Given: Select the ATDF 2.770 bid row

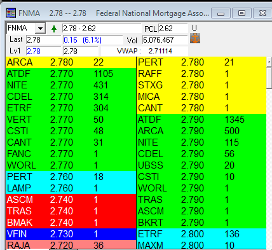Looking at the screenshot, I should tap(71, 74).
